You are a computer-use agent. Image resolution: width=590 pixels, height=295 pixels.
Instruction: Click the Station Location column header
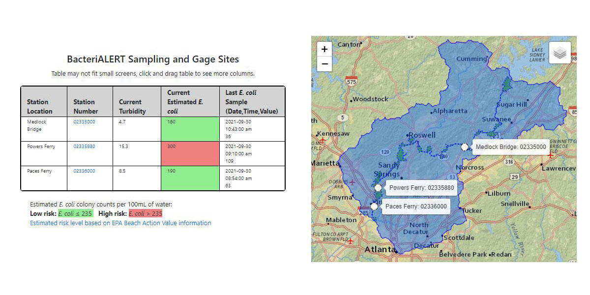(44, 102)
